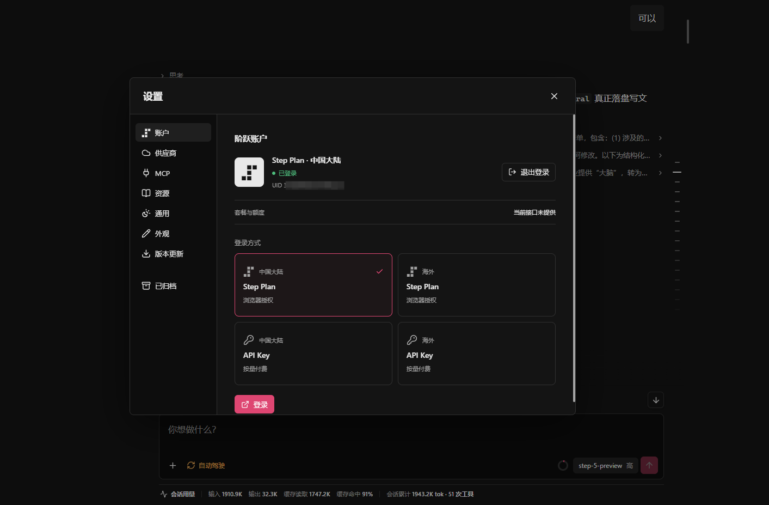Click the plus attach icon in chat input
Screen dimensions: 769x505
[x=173, y=465]
